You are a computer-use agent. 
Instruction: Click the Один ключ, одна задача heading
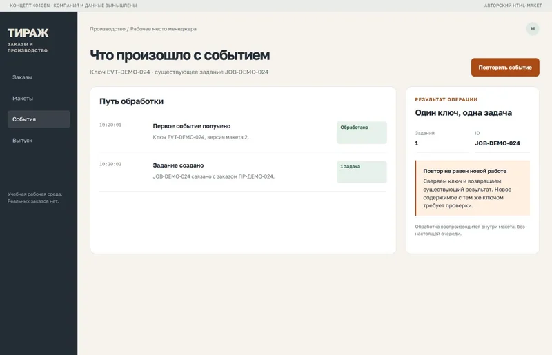pyautogui.click(x=463, y=113)
